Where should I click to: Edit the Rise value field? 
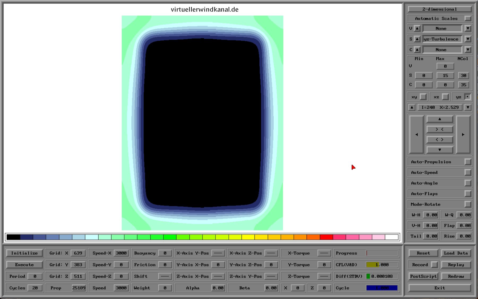pyautogui.click(x=464, y=236)
